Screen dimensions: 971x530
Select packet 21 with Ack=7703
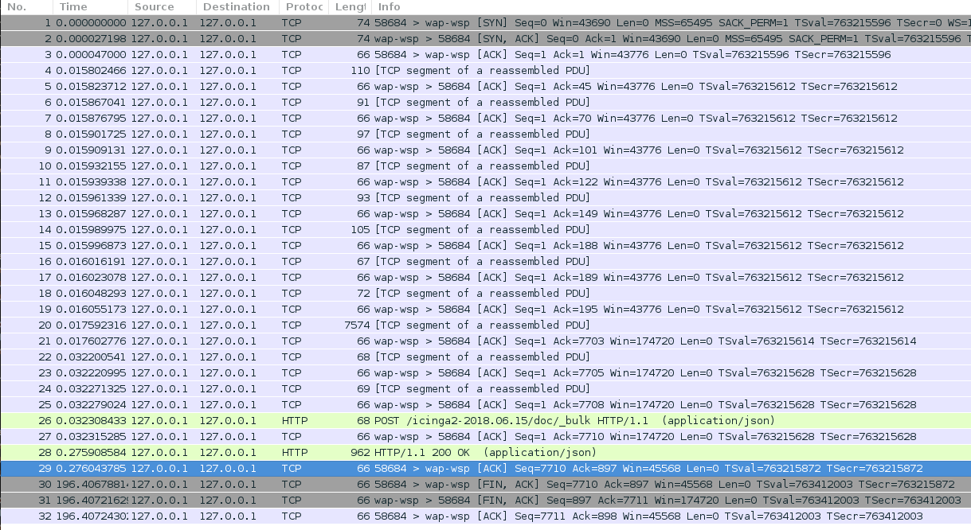coord(485,341)
